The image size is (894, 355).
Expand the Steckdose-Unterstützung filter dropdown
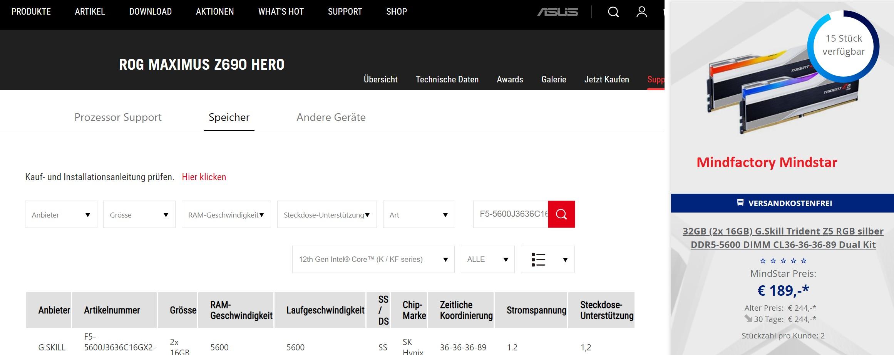(x=327, y=214)
